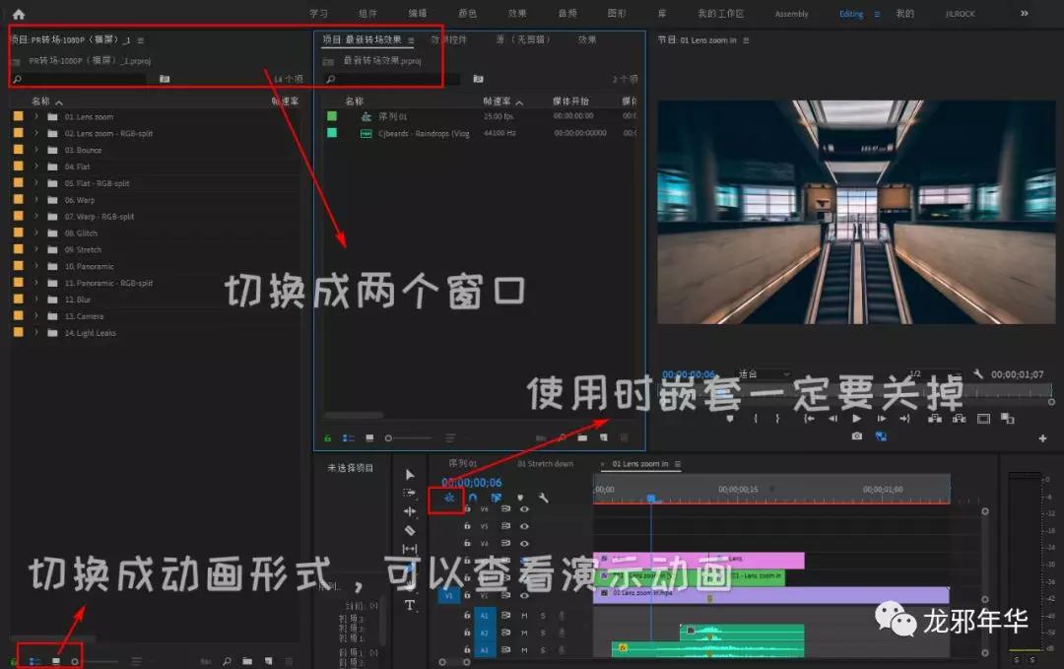Expand the 03. Bounce bin
Screen dimensions: 1064x669
click(36, 150)
